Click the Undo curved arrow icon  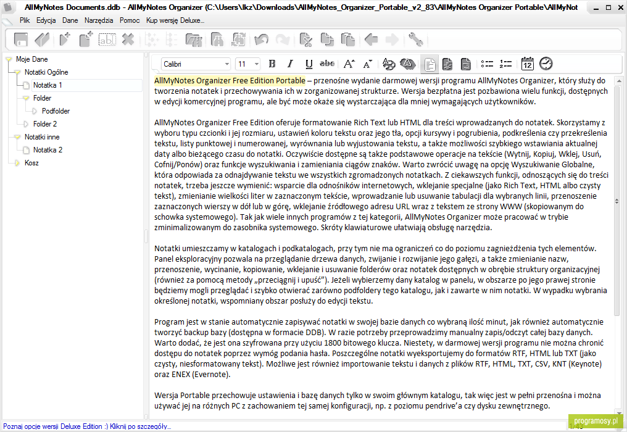pyautogui.click(x=261, y=39)
